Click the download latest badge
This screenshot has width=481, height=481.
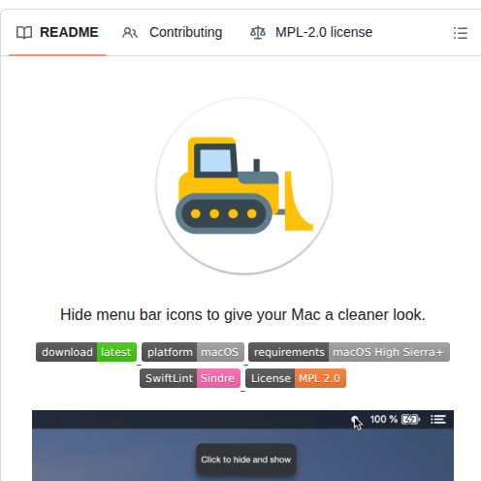coord(86,352)
